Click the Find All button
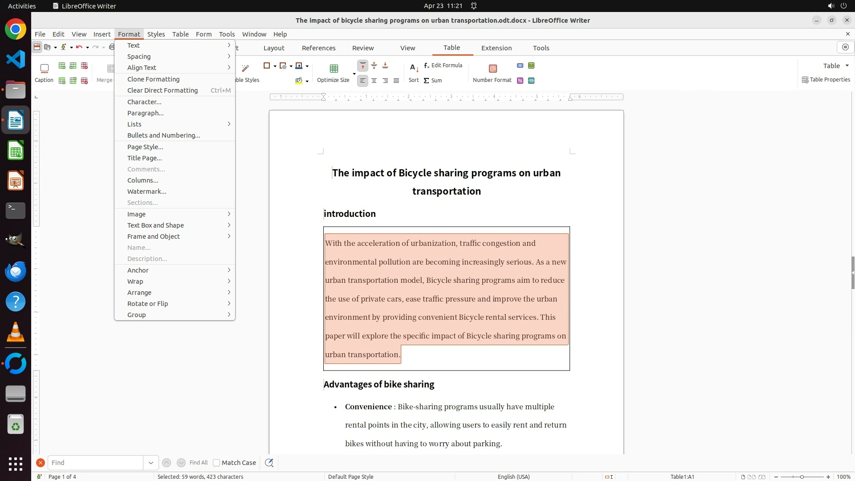 pos(198,463)
